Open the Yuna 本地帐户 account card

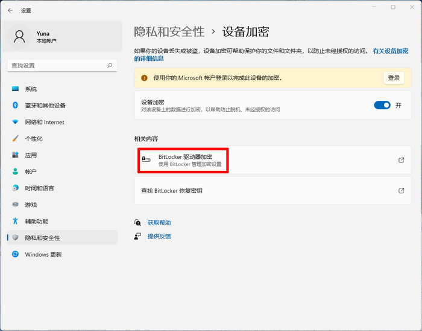pyautogui.click(x=62, y=36)
